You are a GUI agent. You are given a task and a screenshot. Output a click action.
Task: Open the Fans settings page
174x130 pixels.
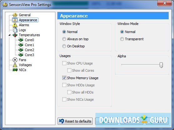[23, 60]
